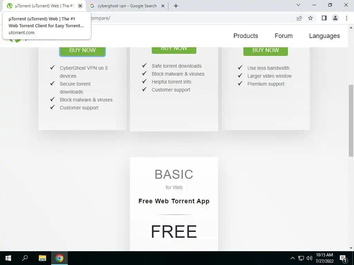
Task: Click the Chrome taskbar icon
Action: 59,258
